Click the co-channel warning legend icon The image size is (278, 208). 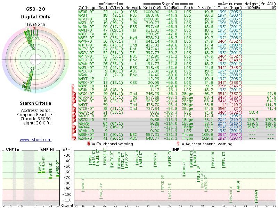[89, 144]
